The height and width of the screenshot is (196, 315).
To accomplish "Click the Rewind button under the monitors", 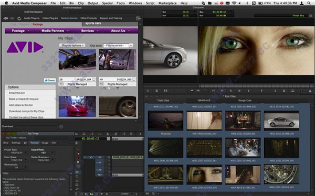I will click(x=213, y=91).
